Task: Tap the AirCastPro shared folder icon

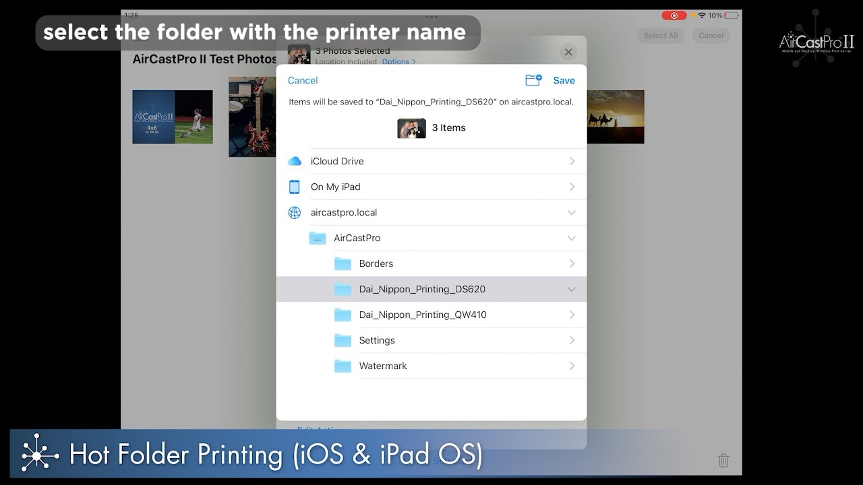Action: (x=318, y=238)
